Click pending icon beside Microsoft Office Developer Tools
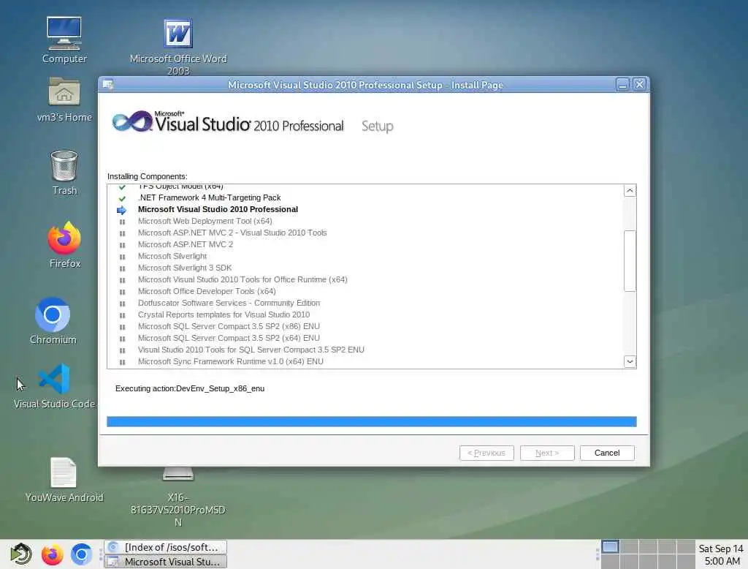748x569 pixels. (x=122, y=292)
